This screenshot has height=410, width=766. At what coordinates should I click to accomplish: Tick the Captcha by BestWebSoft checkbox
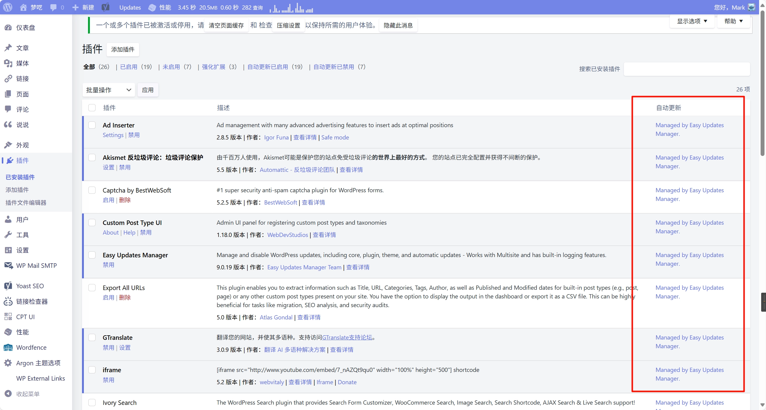(x=92, y=190)
